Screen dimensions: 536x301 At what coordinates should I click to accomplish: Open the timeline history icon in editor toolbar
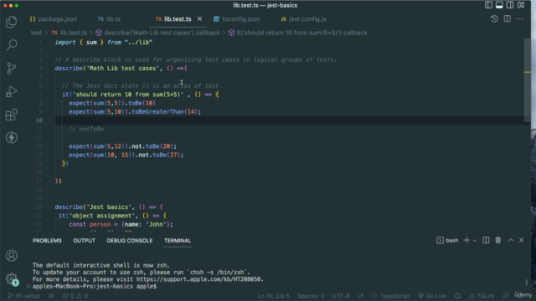tap(494, 18)
